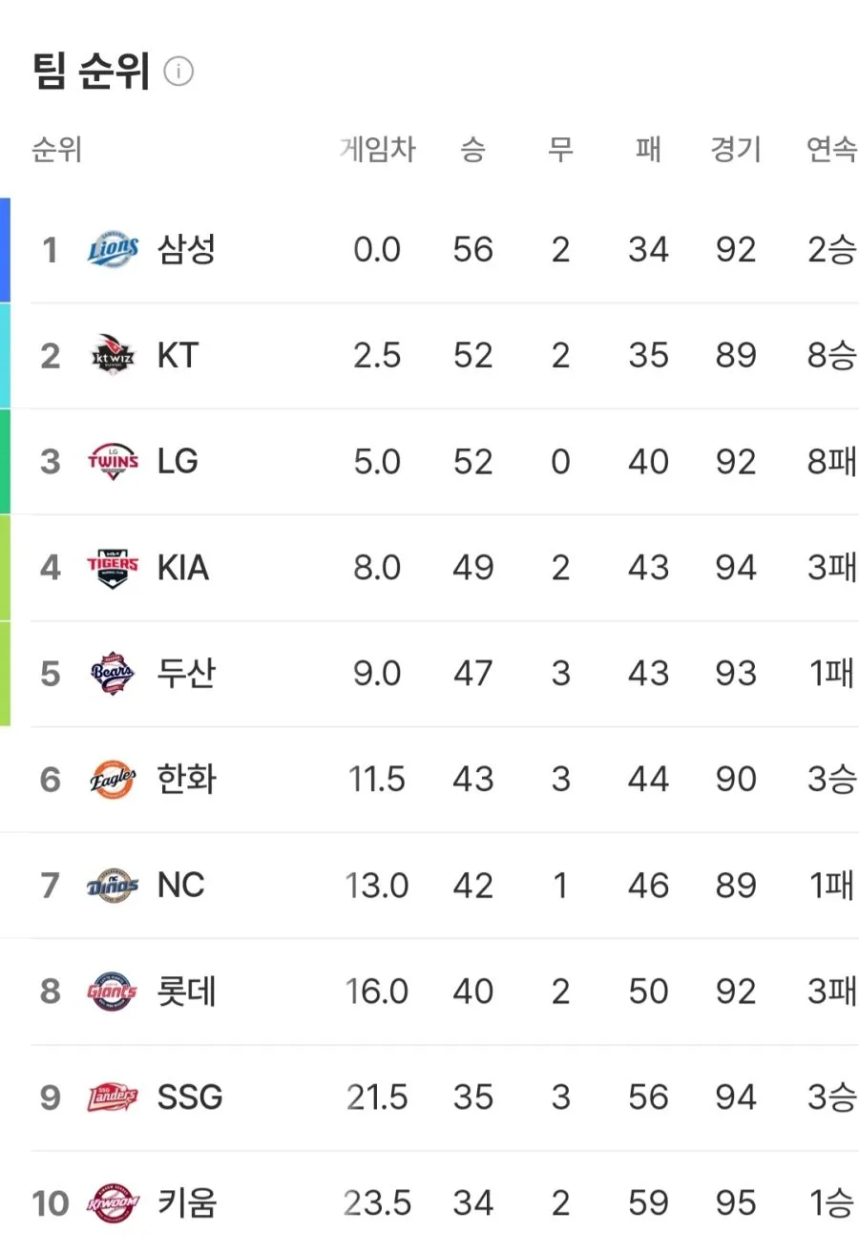The image size is (859, 1253).
Task: Open the NC Dinos team logo
Action: [113, 886]
